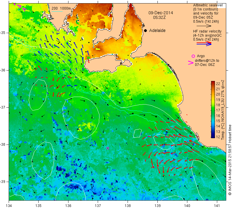Click the longitude axis label '141'
The height and width of the screenshot is (209, 232).
click(x=217, y=206)
